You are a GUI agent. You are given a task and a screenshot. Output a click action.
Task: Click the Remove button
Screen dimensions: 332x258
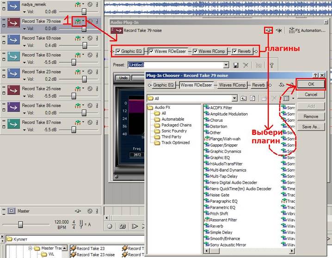tap(311, 116)
